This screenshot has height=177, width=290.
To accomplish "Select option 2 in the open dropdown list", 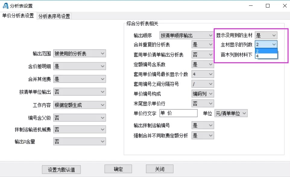I will click(266, 51).
